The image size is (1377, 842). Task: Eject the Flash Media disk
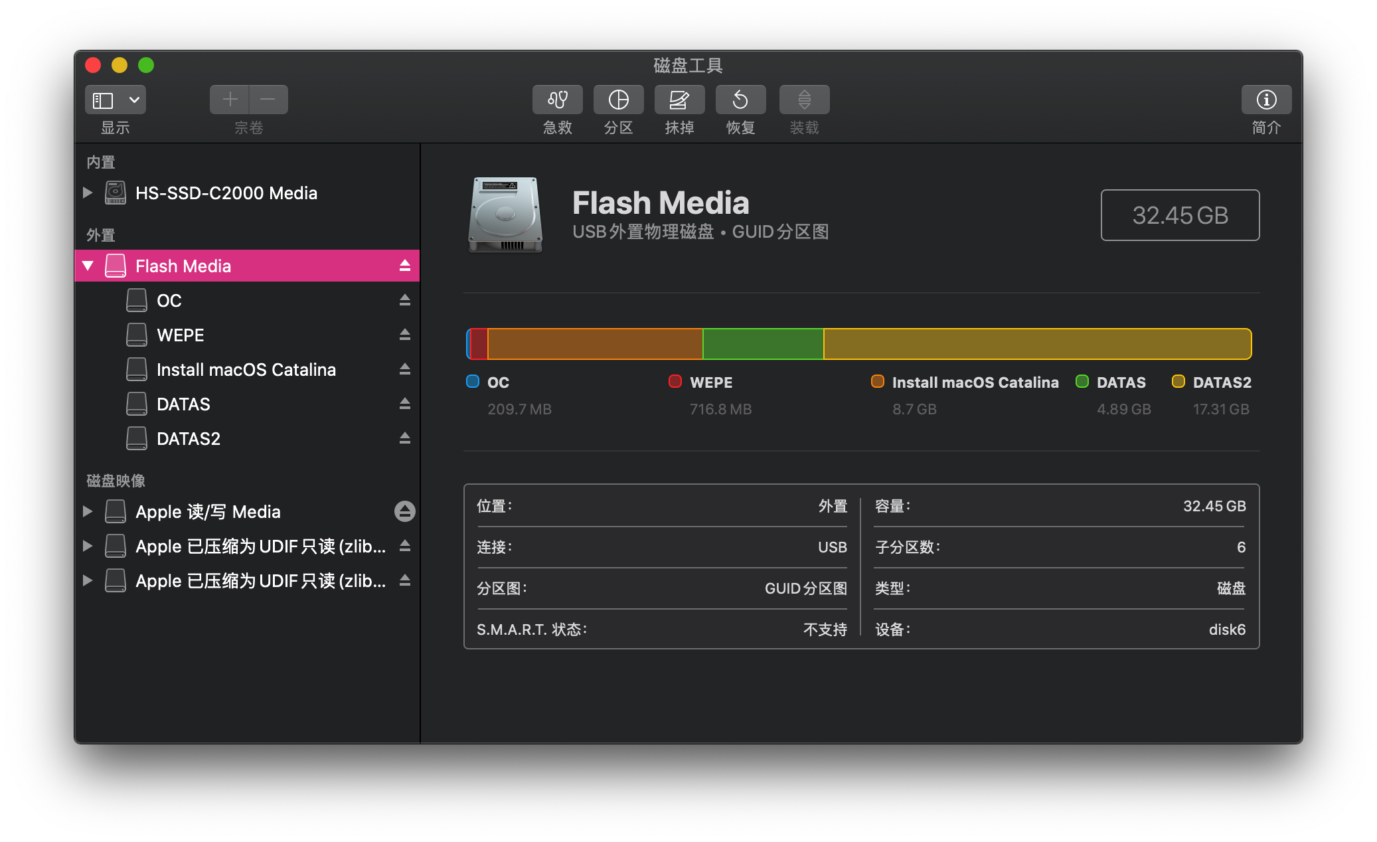pos(405,266)
